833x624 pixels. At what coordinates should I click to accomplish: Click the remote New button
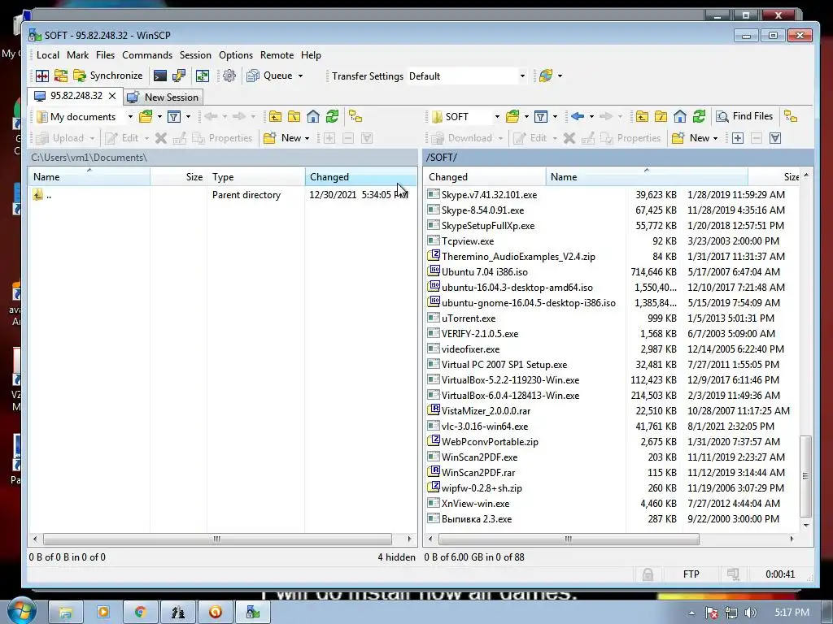coord(691,138)
